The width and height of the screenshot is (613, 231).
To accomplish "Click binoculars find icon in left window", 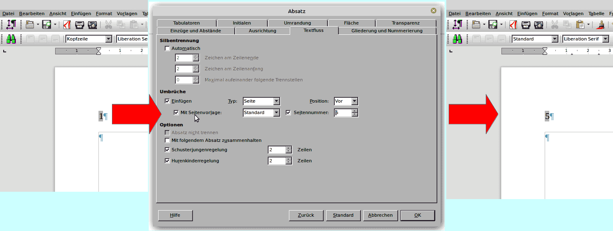I will (11, 39).
